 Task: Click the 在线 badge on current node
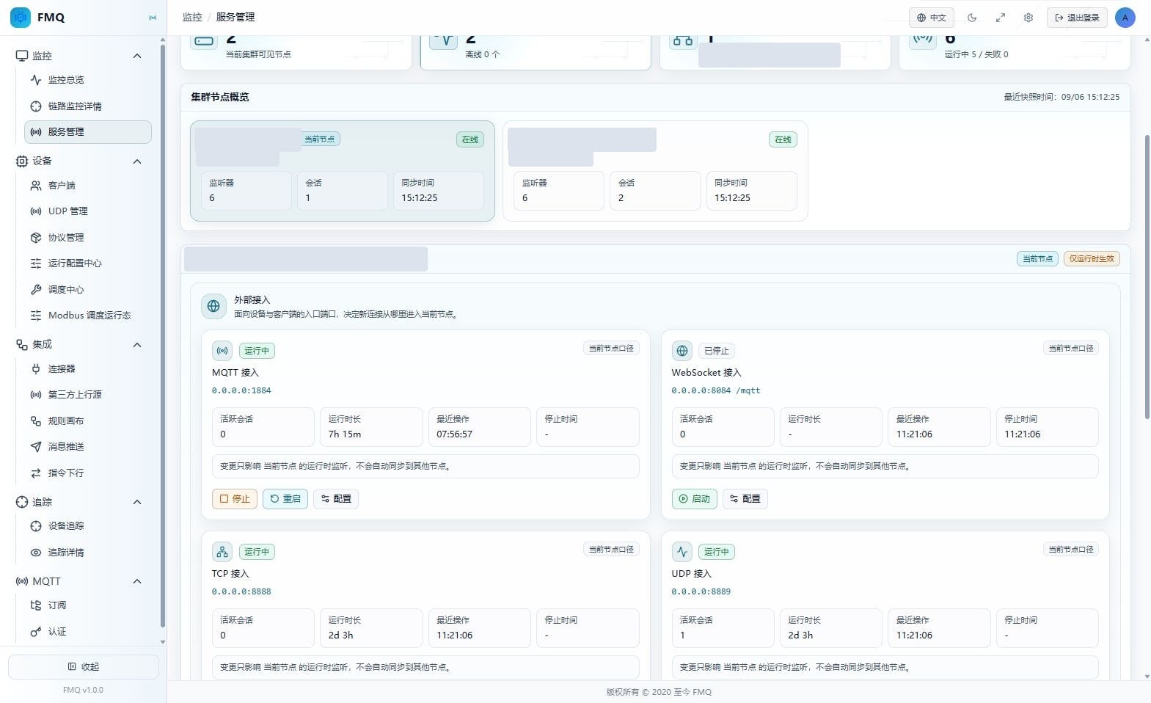tap(470, 139)
